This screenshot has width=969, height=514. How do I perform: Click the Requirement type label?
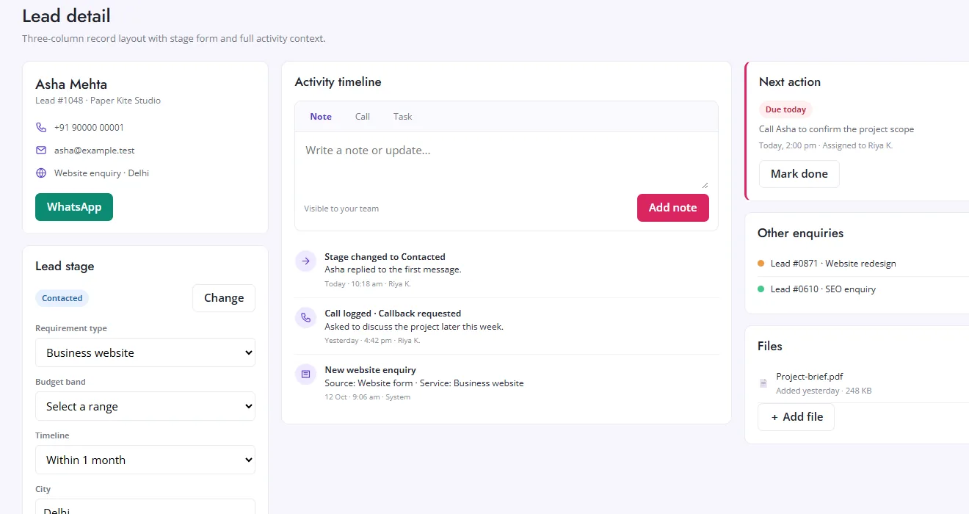click(71, 328)
